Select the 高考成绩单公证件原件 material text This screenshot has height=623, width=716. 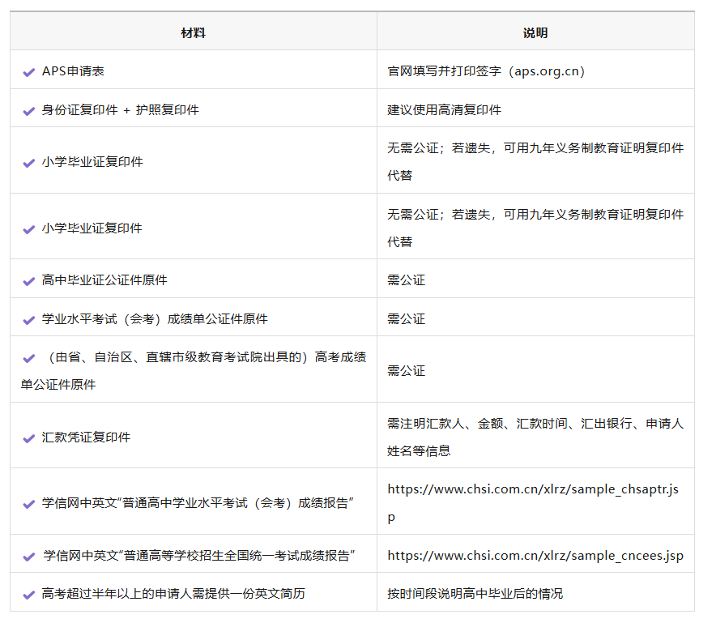coord(194,370)
